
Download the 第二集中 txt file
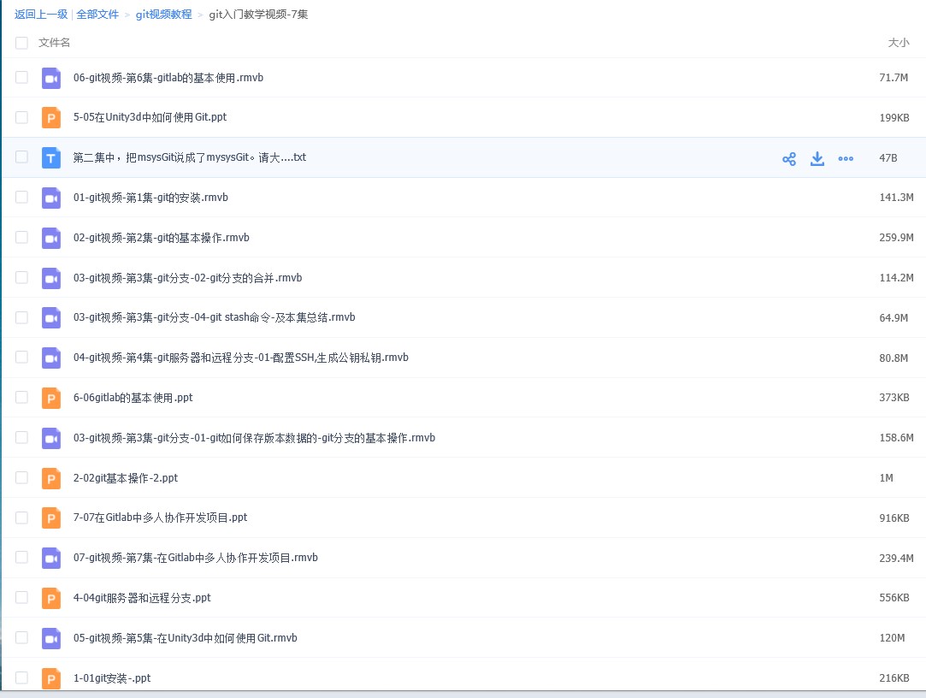click(x=817, y=158)
